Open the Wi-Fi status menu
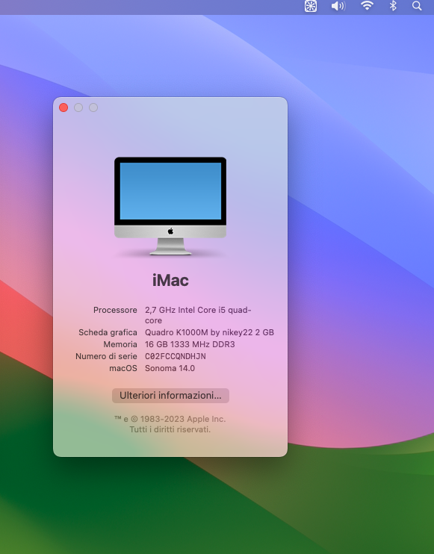The width and height of the screenshot is (434, 554). (x=367, y=6)
